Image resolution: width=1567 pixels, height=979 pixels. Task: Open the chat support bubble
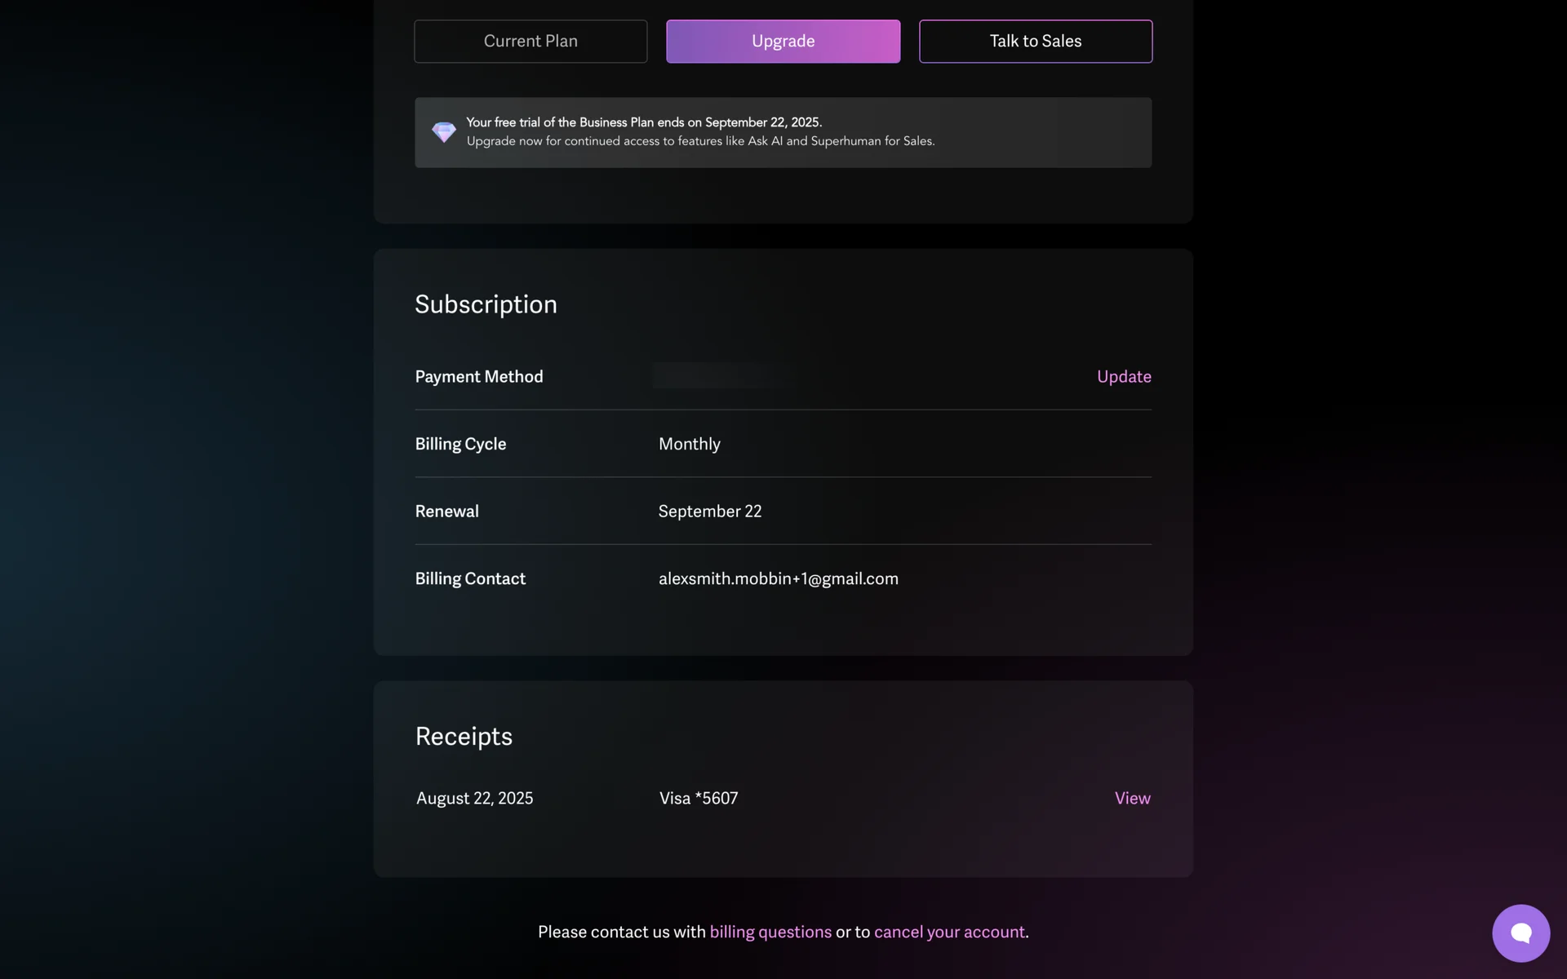(1520, 932)
